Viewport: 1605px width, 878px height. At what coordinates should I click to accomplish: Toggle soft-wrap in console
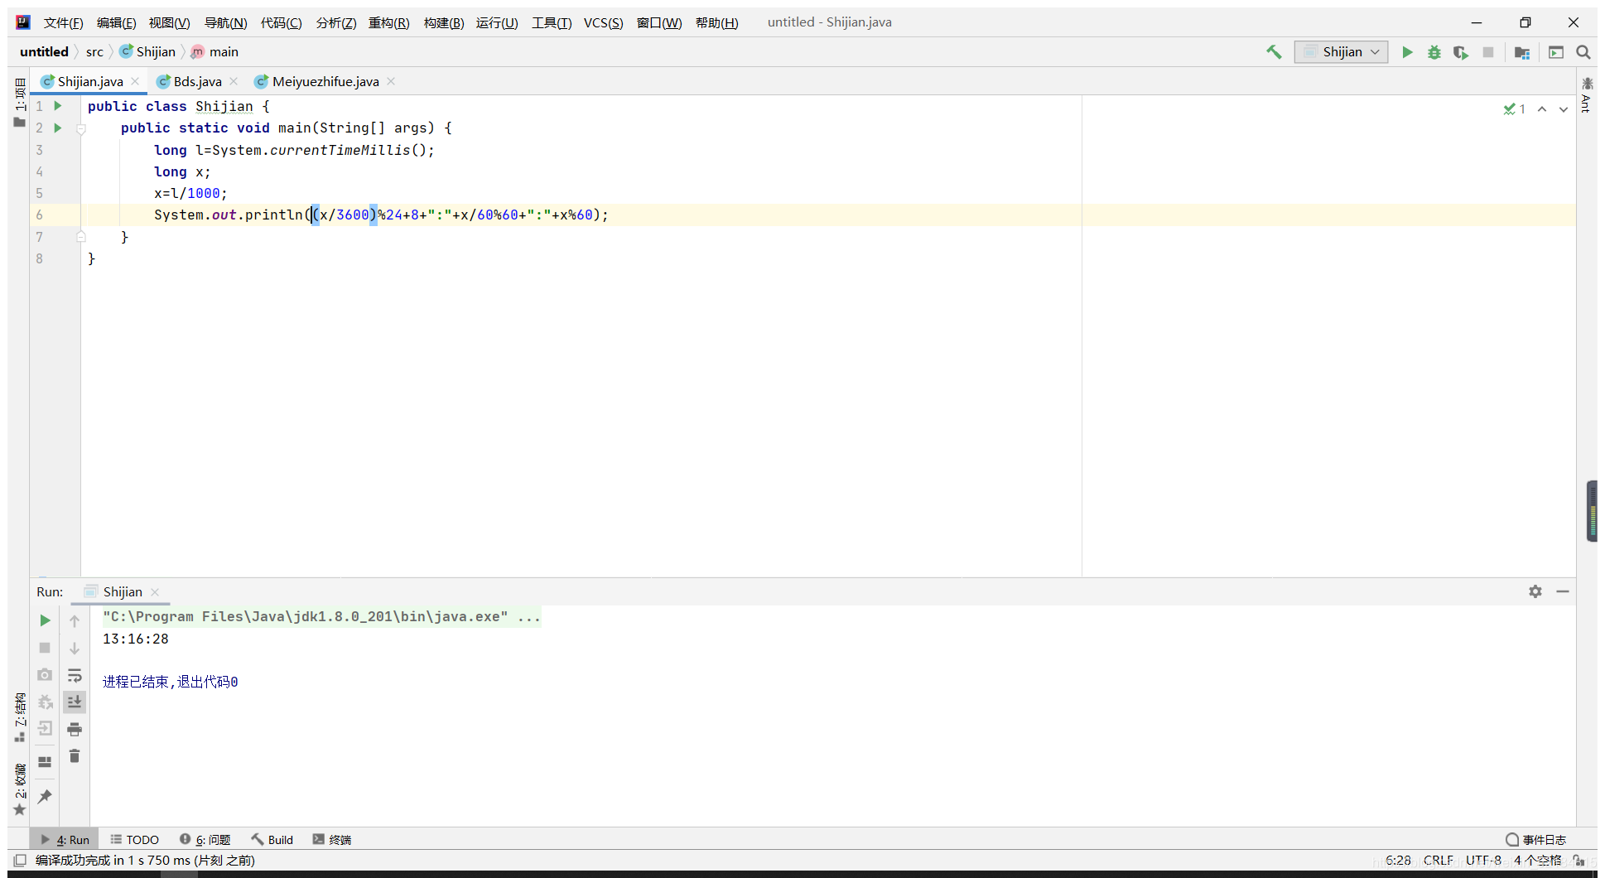tap(75, 675)
